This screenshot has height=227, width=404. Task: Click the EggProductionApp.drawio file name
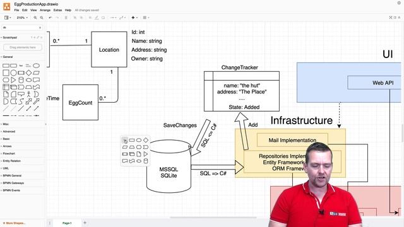tap(36, 4)
